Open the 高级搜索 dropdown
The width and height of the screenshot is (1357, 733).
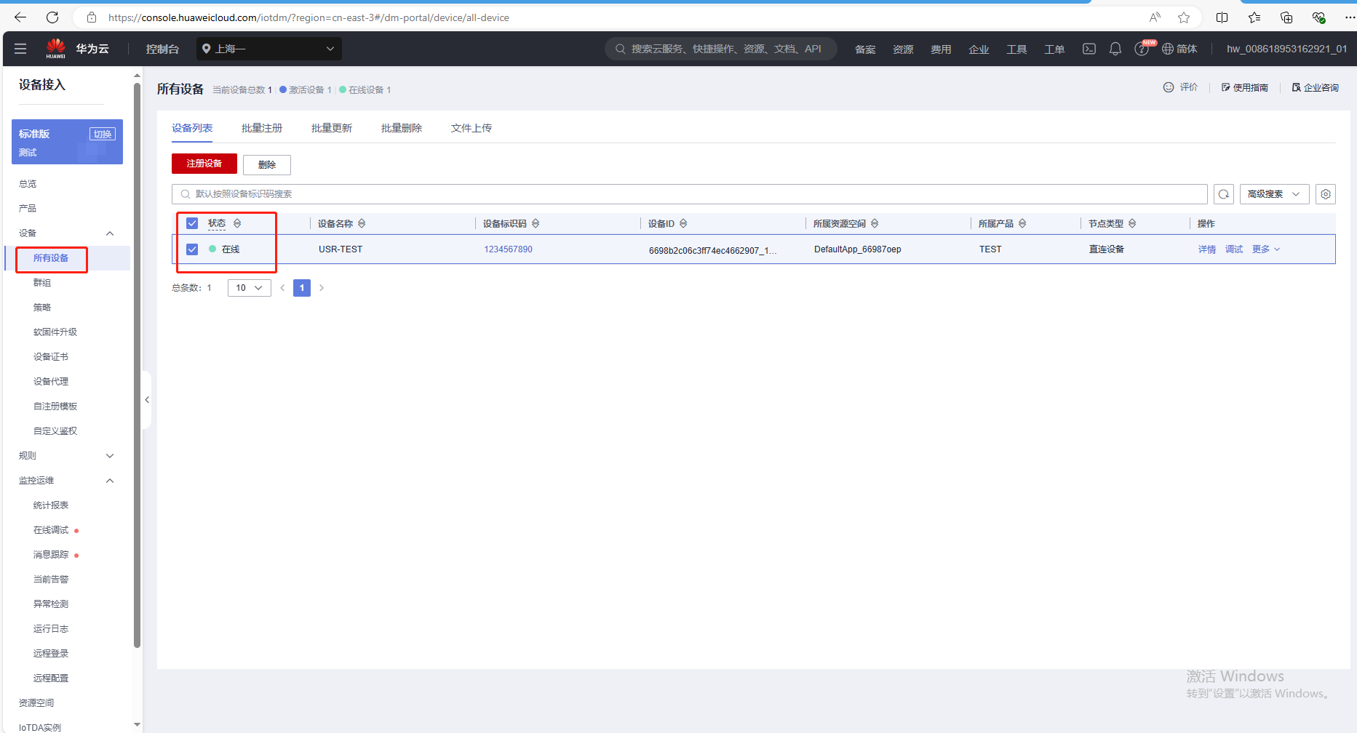click(1273, 194)
